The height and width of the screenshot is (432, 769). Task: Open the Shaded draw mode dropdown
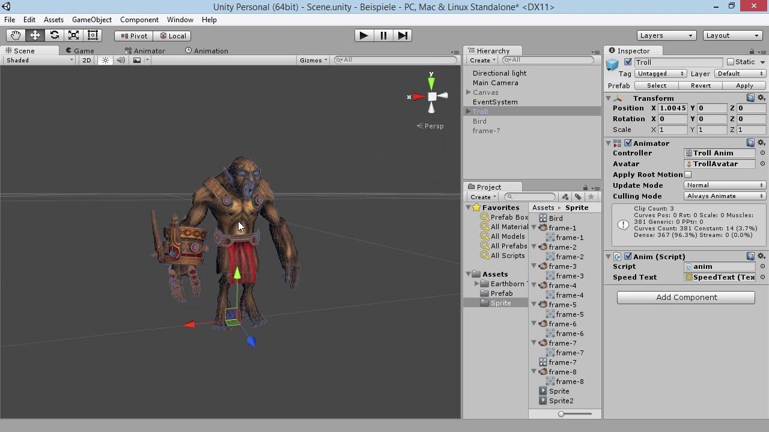tap(39, 60)
